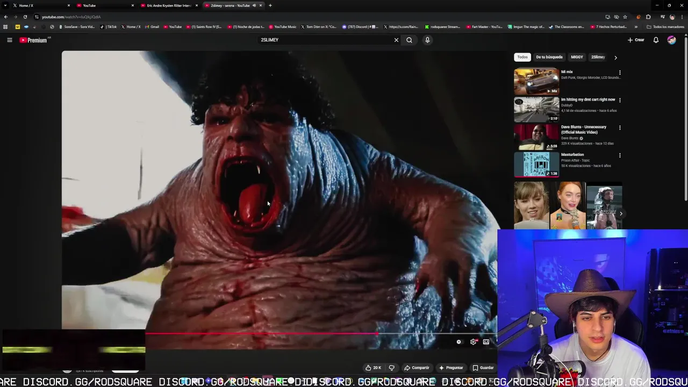
Task: Open the apps grid in the bookmarks bar
Action: 5,27
